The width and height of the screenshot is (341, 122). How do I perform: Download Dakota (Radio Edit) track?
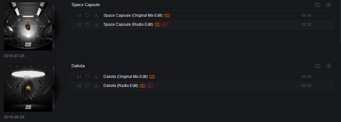pyautogui.click(x=96, y=86)
